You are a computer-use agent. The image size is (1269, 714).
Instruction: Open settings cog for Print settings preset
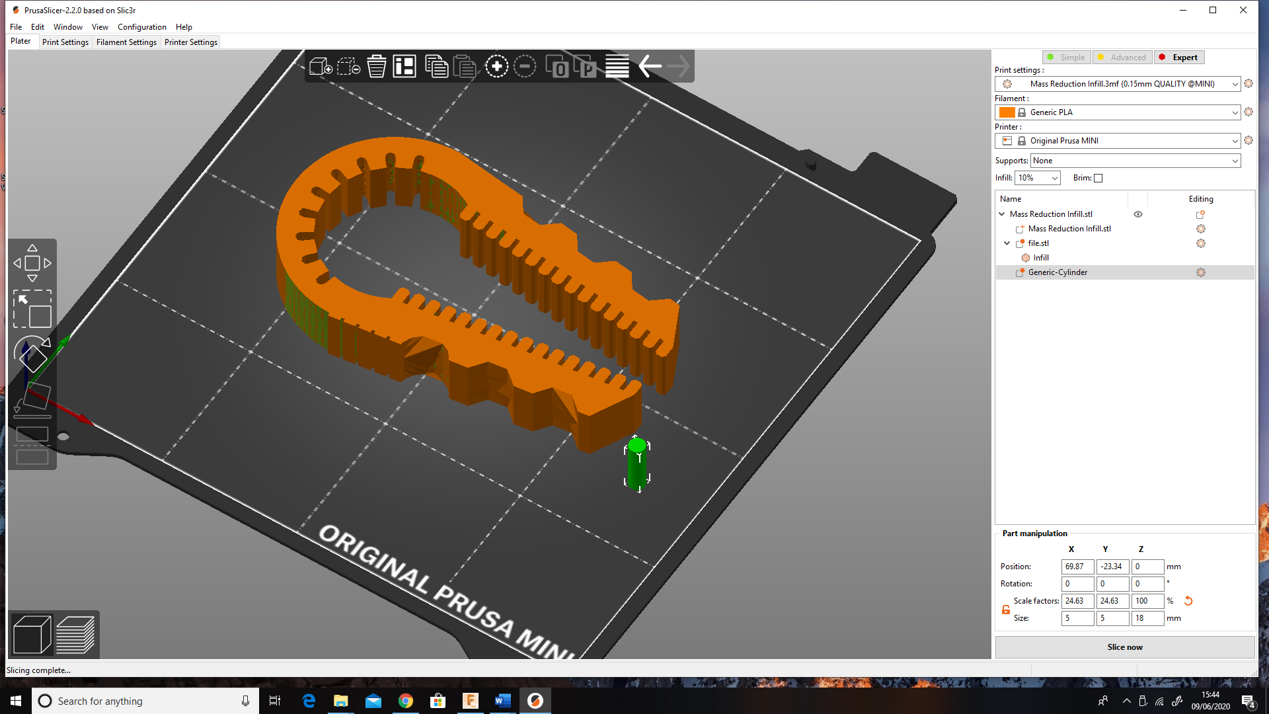pos(1249,83)
